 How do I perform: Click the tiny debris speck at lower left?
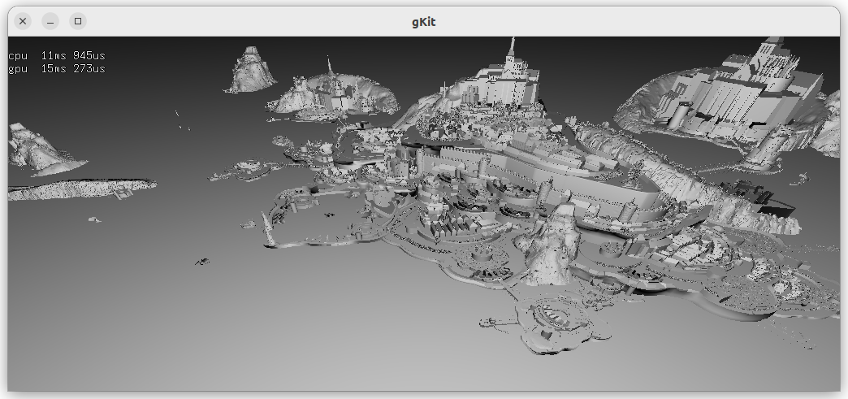click(x=201, y=261)
